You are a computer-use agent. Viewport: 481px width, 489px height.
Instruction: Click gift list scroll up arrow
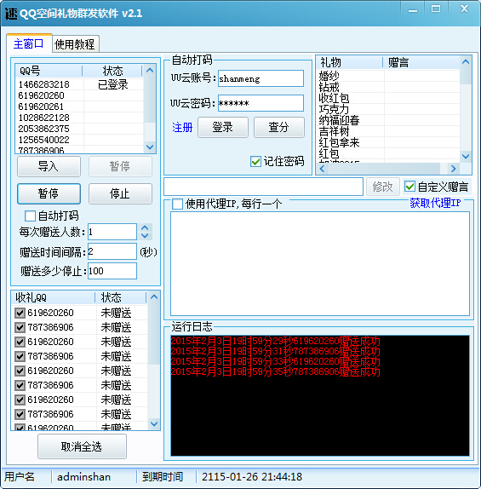466,61
